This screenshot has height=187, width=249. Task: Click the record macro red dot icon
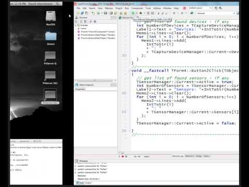coord(122,156)
